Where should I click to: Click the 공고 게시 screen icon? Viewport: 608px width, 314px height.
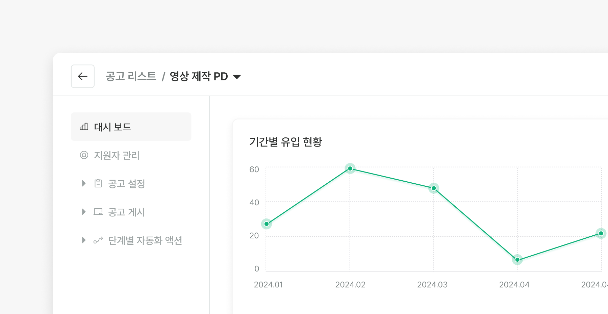click(98, 212)
